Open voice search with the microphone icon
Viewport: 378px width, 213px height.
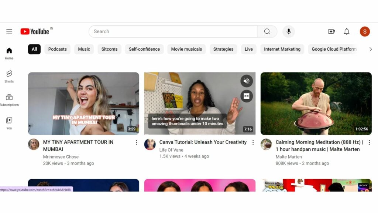(x=289, y=31)
